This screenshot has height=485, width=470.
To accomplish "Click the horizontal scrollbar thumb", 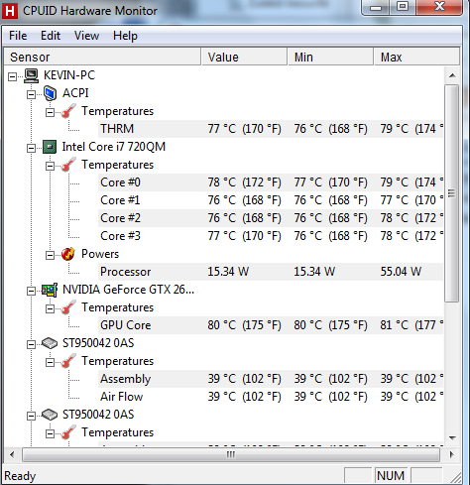I will point(231,455).
